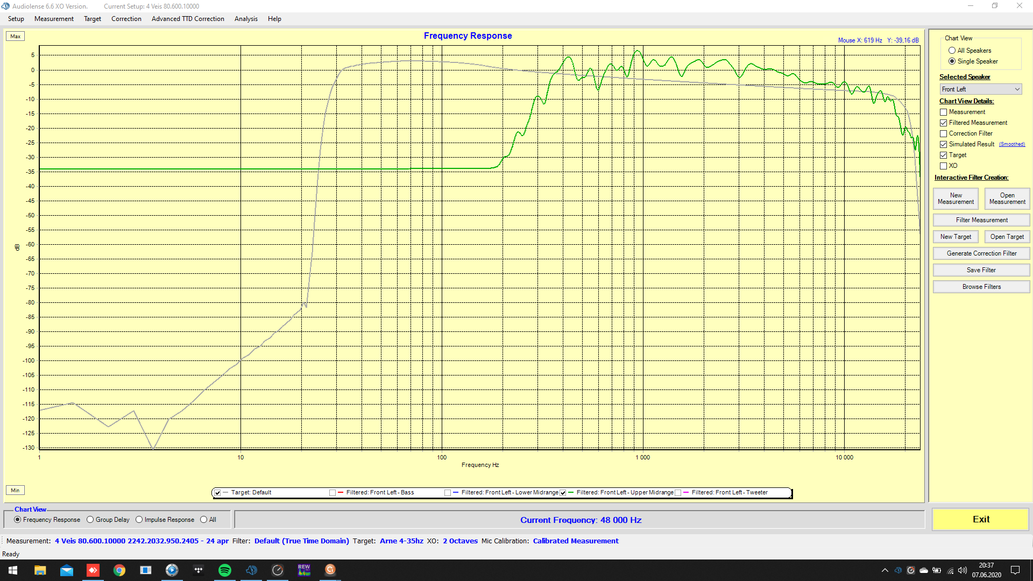This screenshot has width=1033, height=581.
Task: Select the All Speakers radio button
Action: pos(952,51)
